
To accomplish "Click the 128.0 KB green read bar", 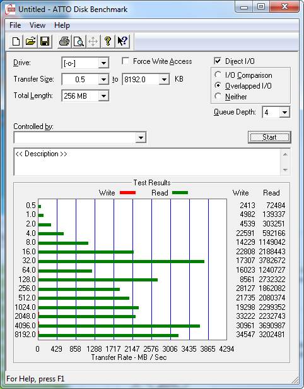I will (x=98, y=280).
